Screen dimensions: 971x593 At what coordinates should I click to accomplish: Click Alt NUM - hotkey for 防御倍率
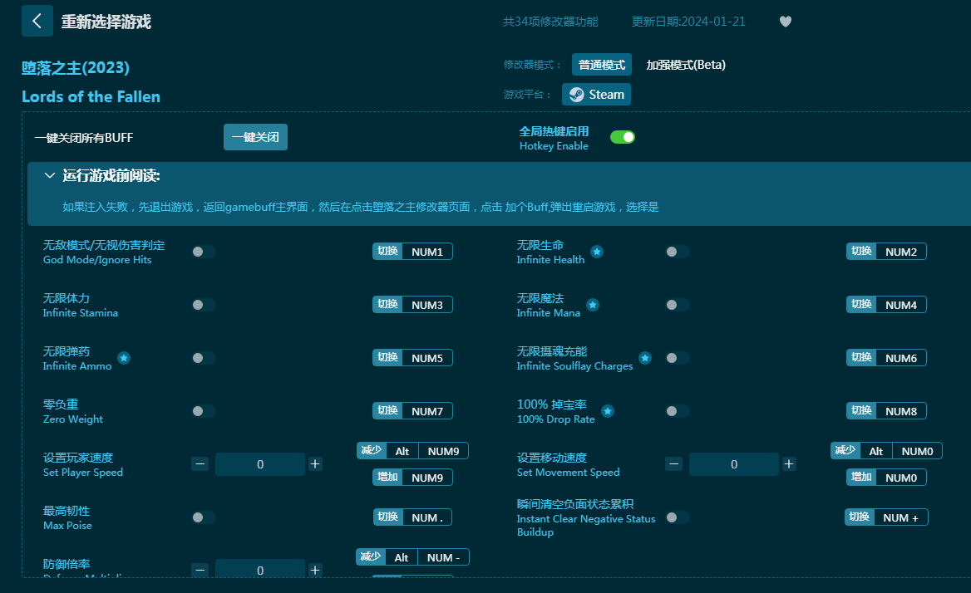coord(412,557)
